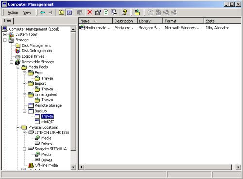Click the list pane scroll right arrow
The height and width of the screenshot is (179, 243).
(x=238, y=167)
